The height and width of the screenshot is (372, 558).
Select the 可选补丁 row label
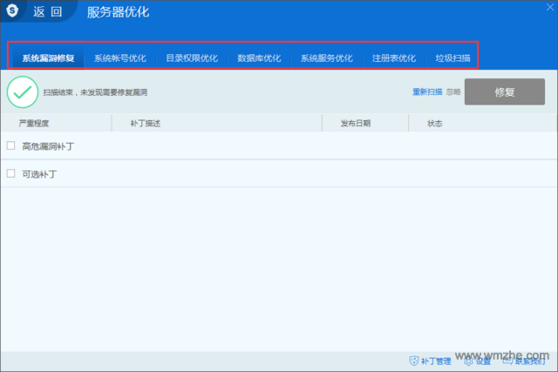39,174
